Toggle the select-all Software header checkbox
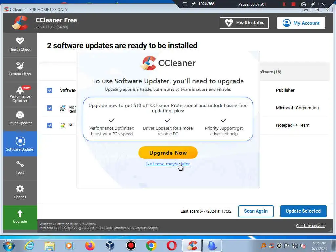The height and width of the screenshot is (252, 336). pos(50,90)
